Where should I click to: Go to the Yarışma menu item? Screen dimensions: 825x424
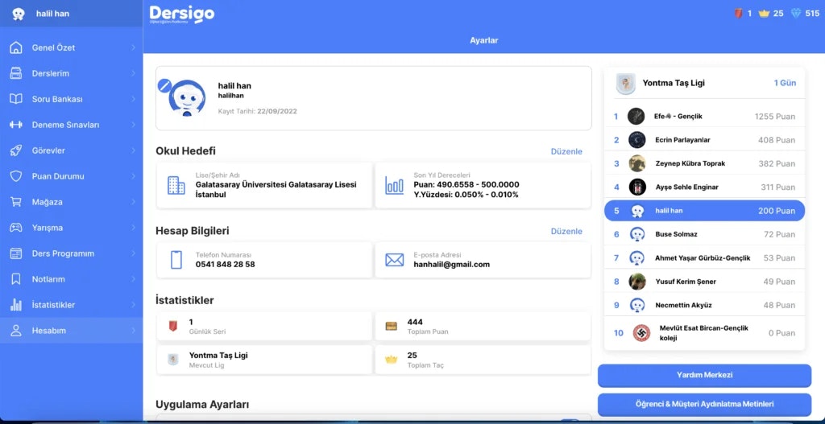71,228
